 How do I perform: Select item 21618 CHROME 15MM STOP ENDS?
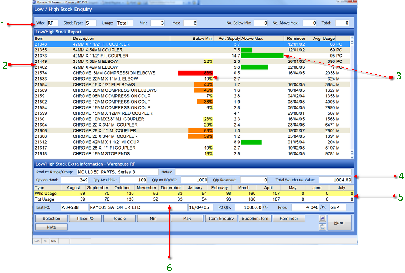click(x=192, y=153)
